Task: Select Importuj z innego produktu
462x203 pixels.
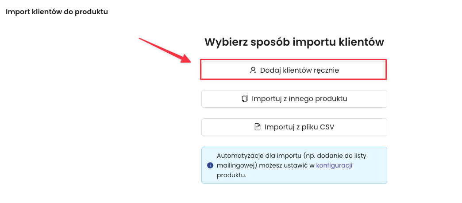Action: click(x=294, y=99)
